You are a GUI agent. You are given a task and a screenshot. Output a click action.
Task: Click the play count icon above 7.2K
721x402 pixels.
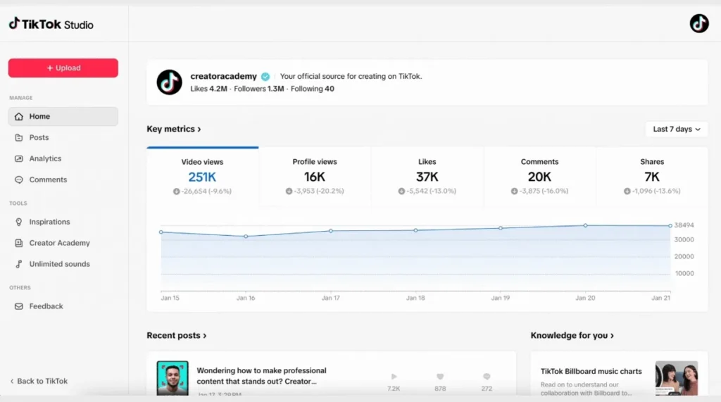click(x=394, y=377)
